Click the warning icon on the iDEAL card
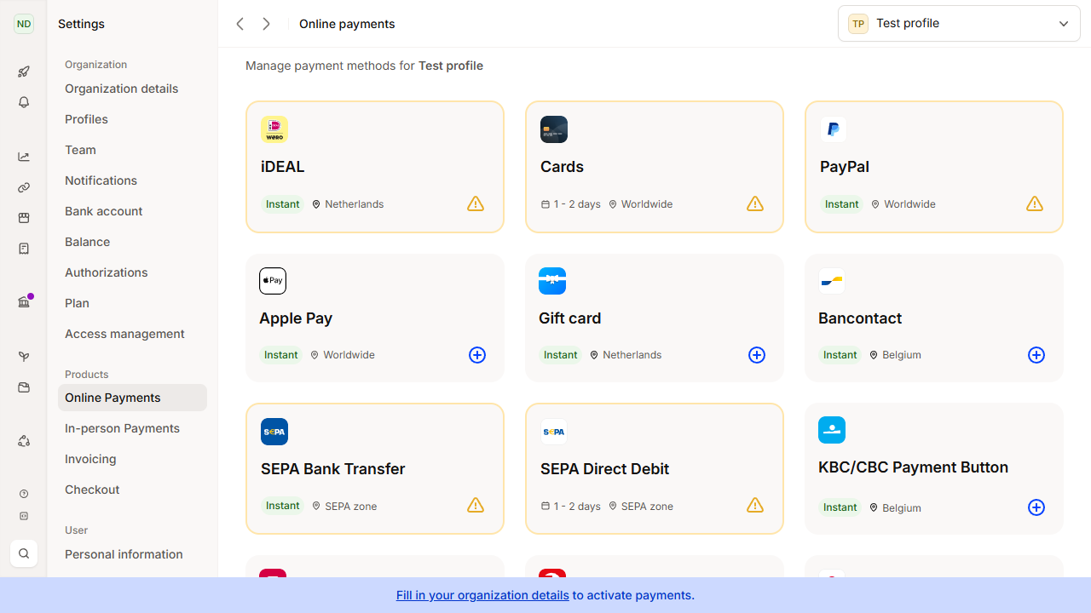Screen dimensions: 1091x613 tap(476, 203)
